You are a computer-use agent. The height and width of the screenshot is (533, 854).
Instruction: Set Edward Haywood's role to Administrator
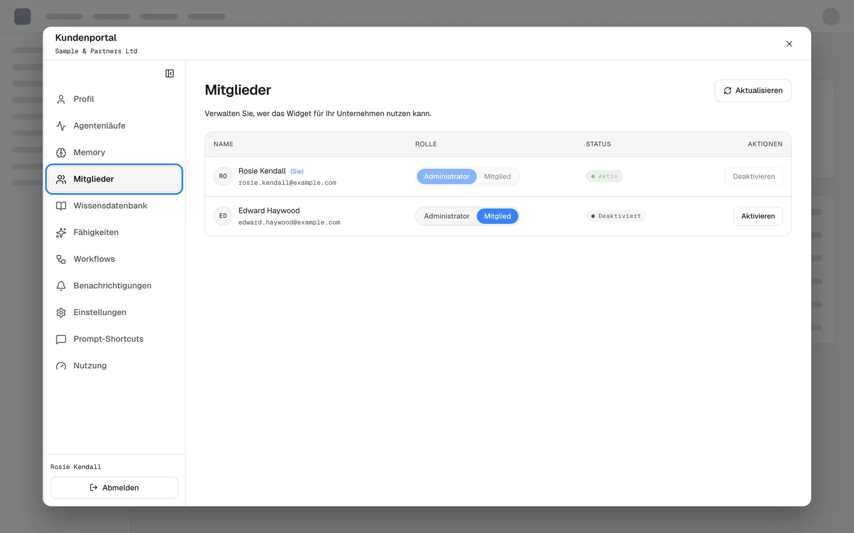click(x=446, y=216)
